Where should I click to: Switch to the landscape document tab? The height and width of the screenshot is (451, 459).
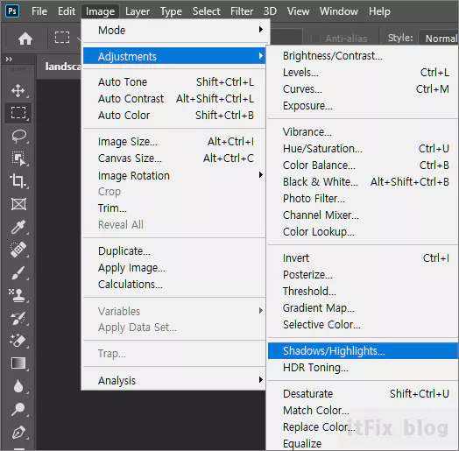click(62, 67)
